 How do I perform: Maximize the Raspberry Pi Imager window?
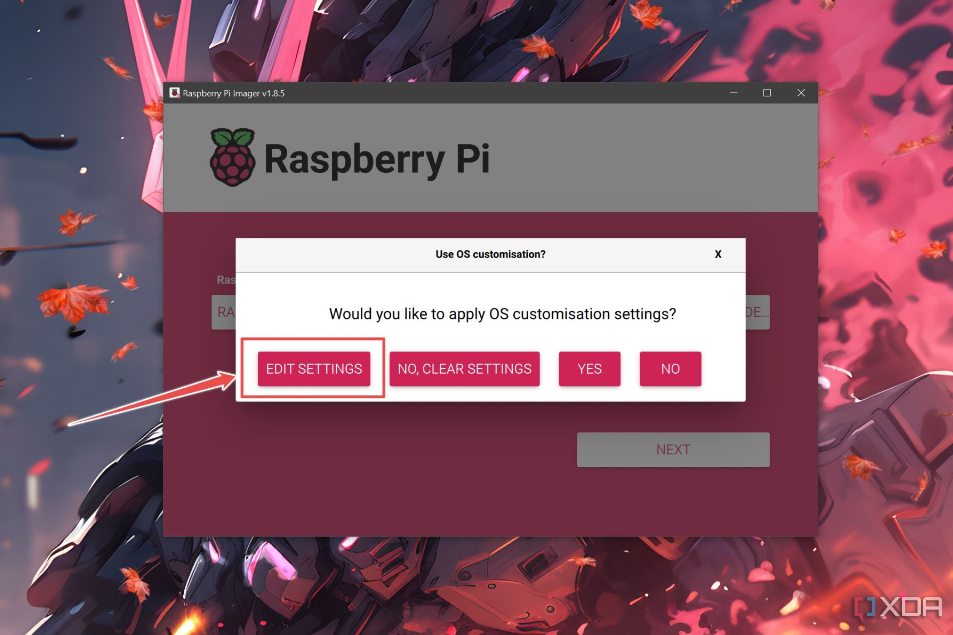coord(767,93)
